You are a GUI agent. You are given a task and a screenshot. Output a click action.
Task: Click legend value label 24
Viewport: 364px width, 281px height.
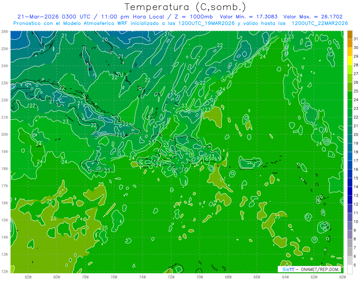click(x=356, y=100)
